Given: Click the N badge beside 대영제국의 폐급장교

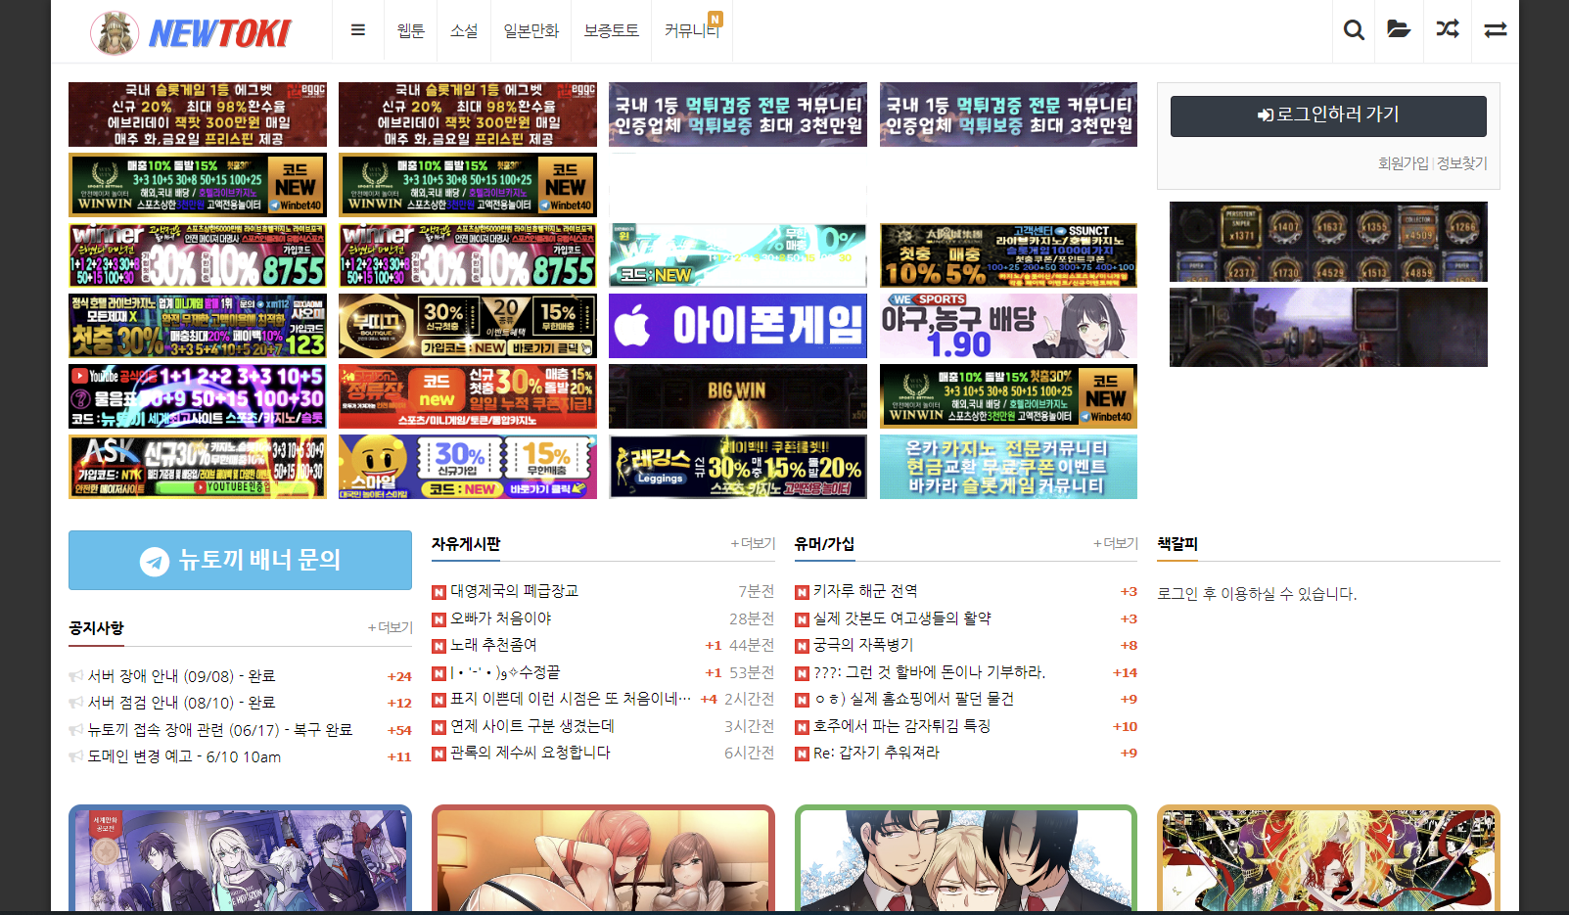Looking at the screenshot, I should [438, 592].
